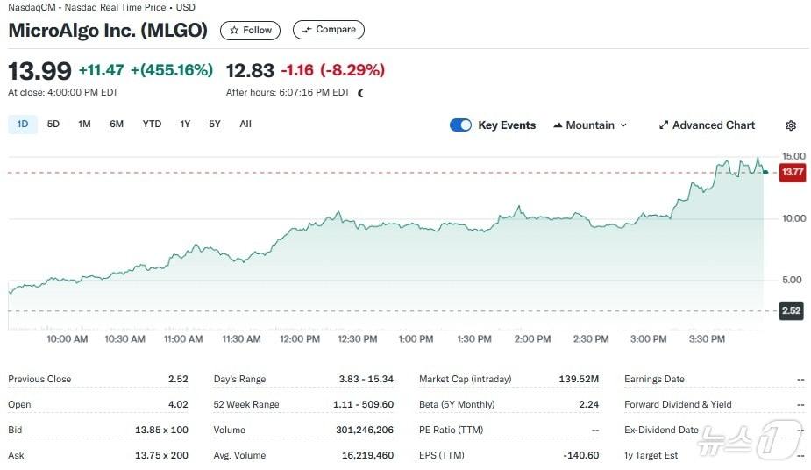Click the 2.52 previous close marker

[x=792, y=310]
